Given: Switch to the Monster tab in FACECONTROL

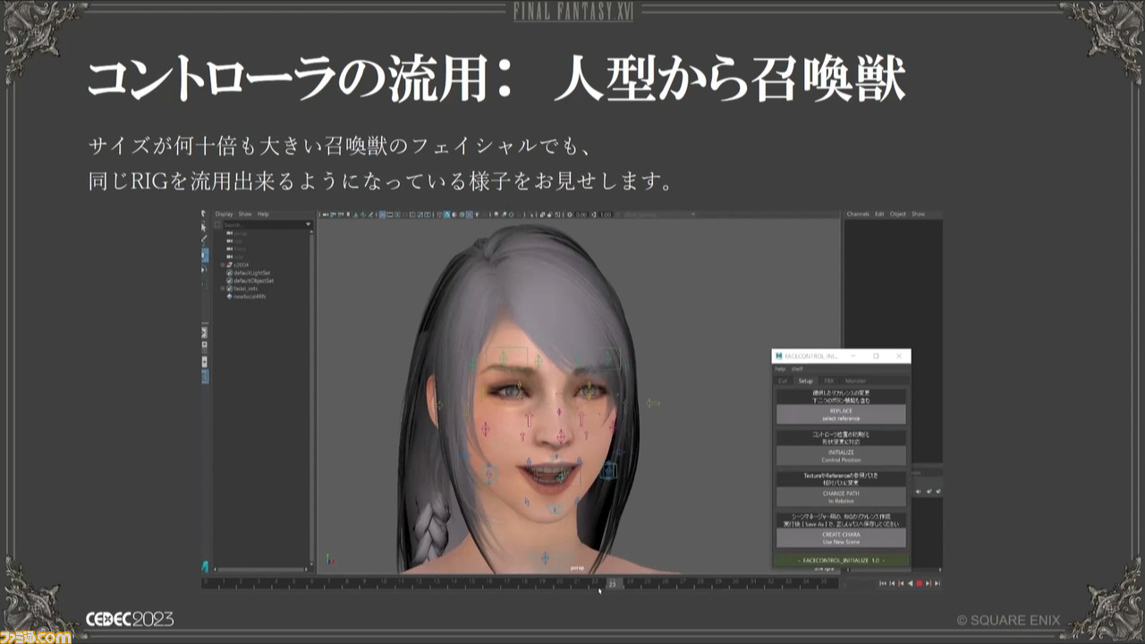Looking at the screenshot, I should point(855,381).
